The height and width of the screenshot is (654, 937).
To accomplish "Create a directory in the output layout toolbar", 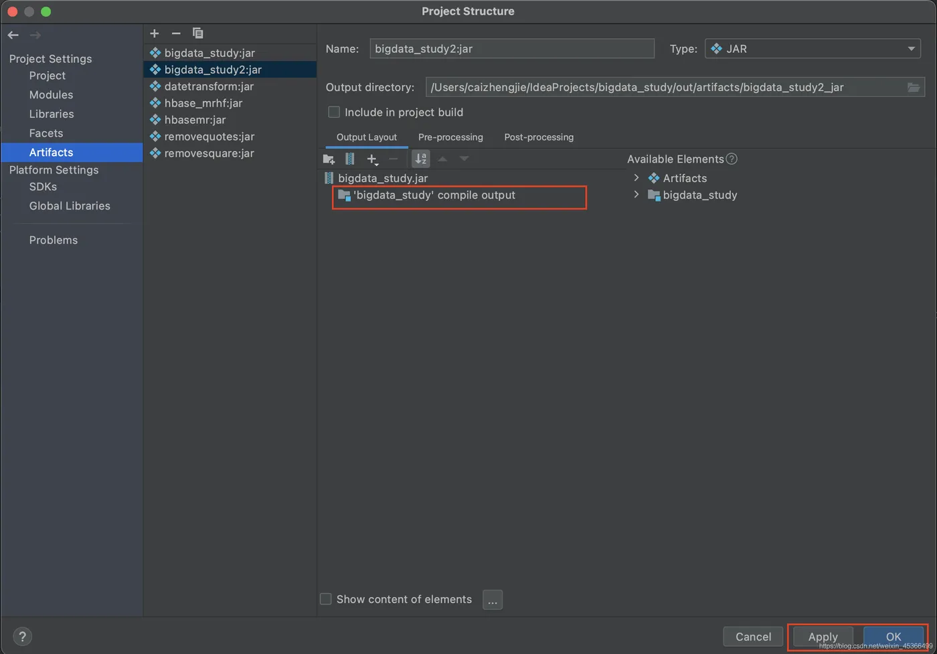I will pyautogui.click(x=329, y=159).
